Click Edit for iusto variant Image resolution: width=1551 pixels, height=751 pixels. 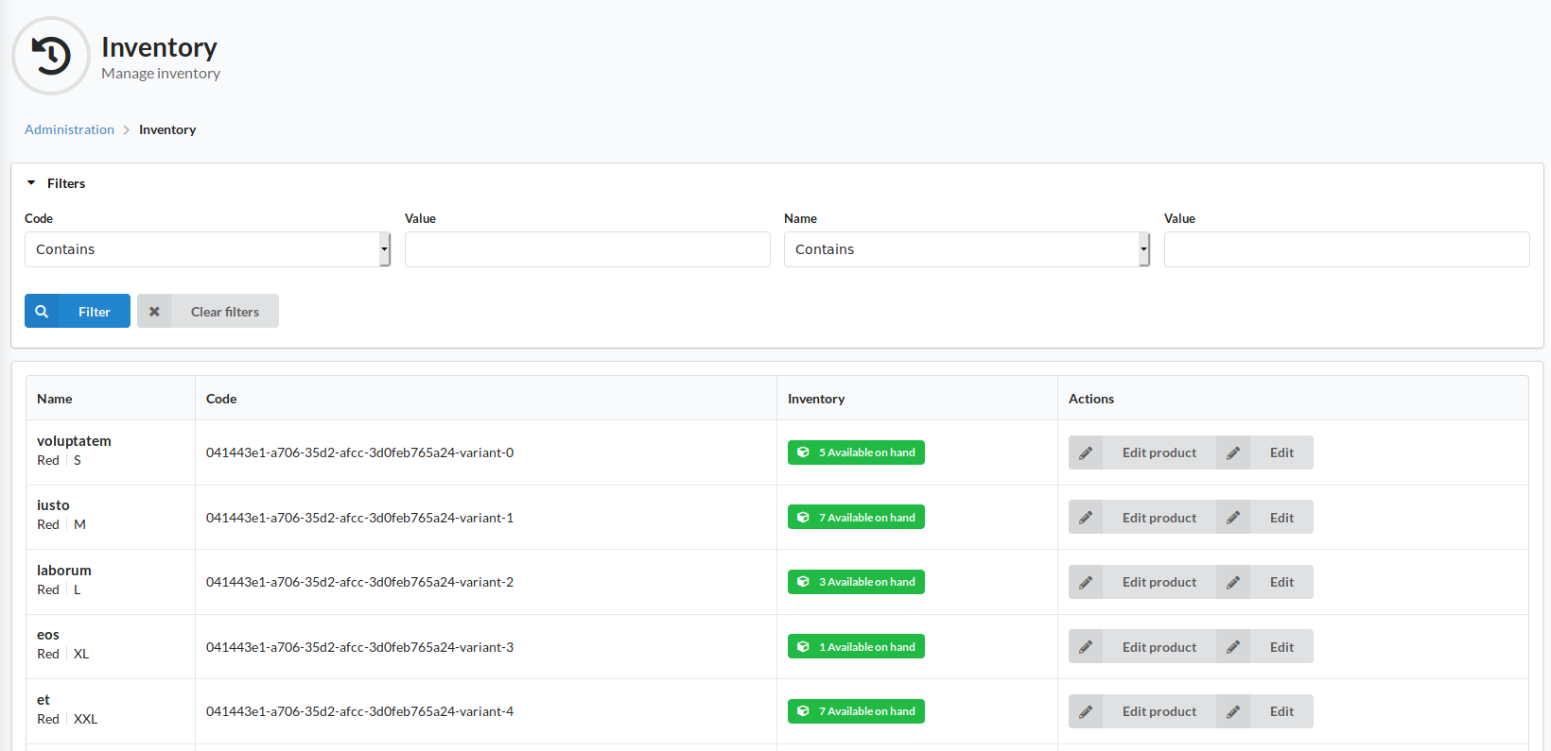pos(1264,518)
